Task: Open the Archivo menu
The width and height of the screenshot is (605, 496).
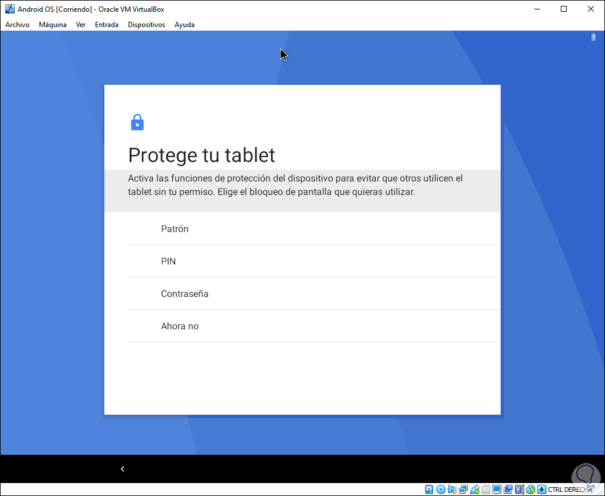Action: [17, 25]
